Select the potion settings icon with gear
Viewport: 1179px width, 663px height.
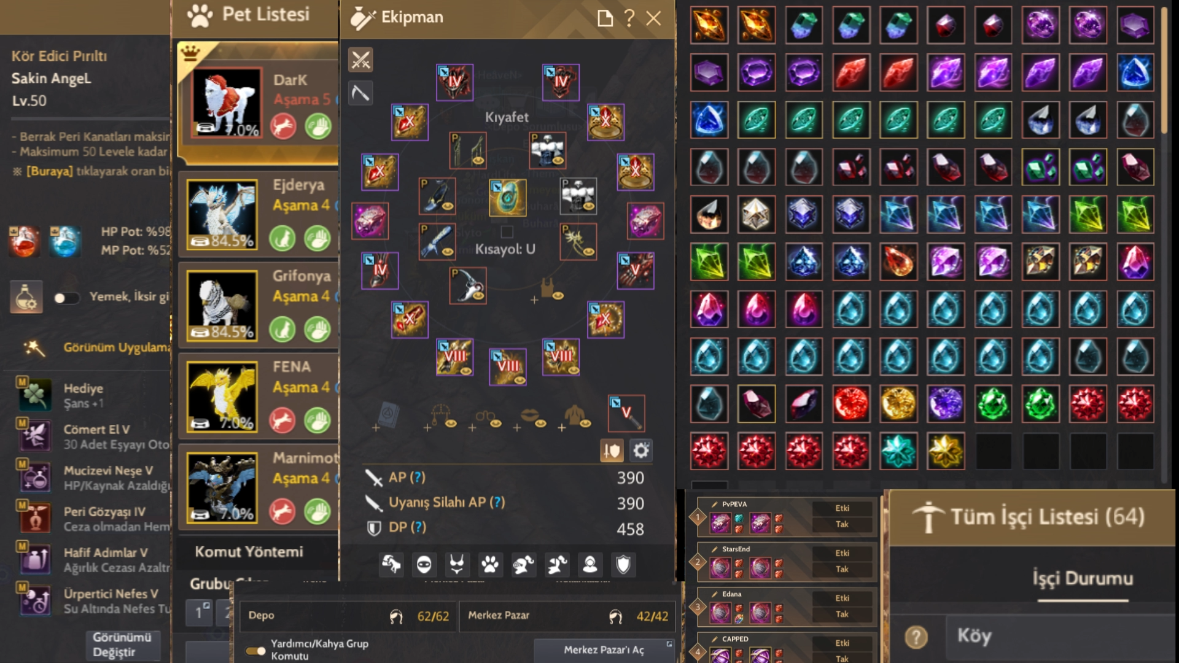26,297
